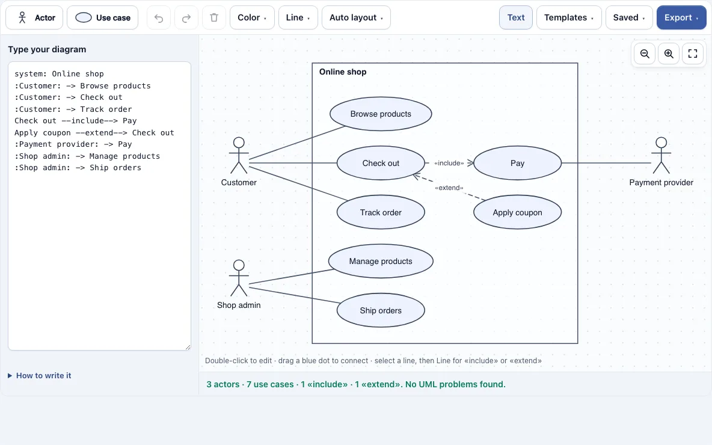Screen dimensions: 712x445
Task: Select the Ship orders use case
Action: [x=381, y=310]
